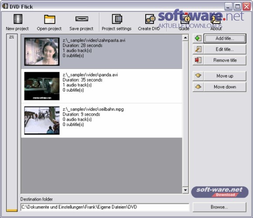Click the New project label

click(x=17, y=29)
